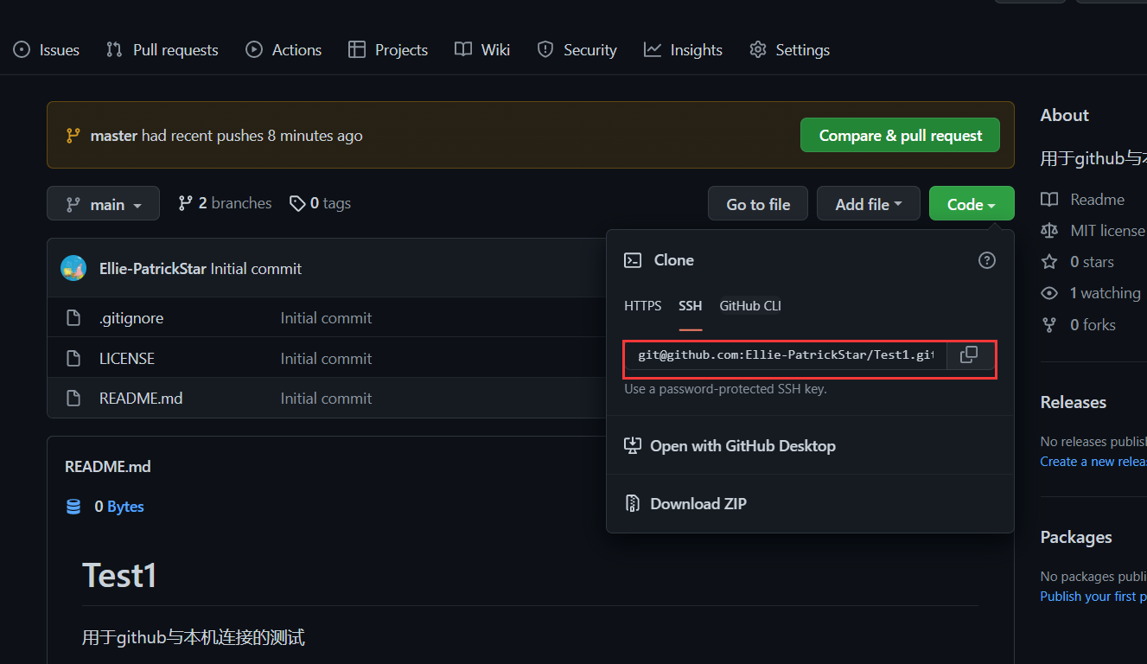Go to the Actions tab
The height and width of the screenshot is (664, 1147).
click(x=284, y=50)
